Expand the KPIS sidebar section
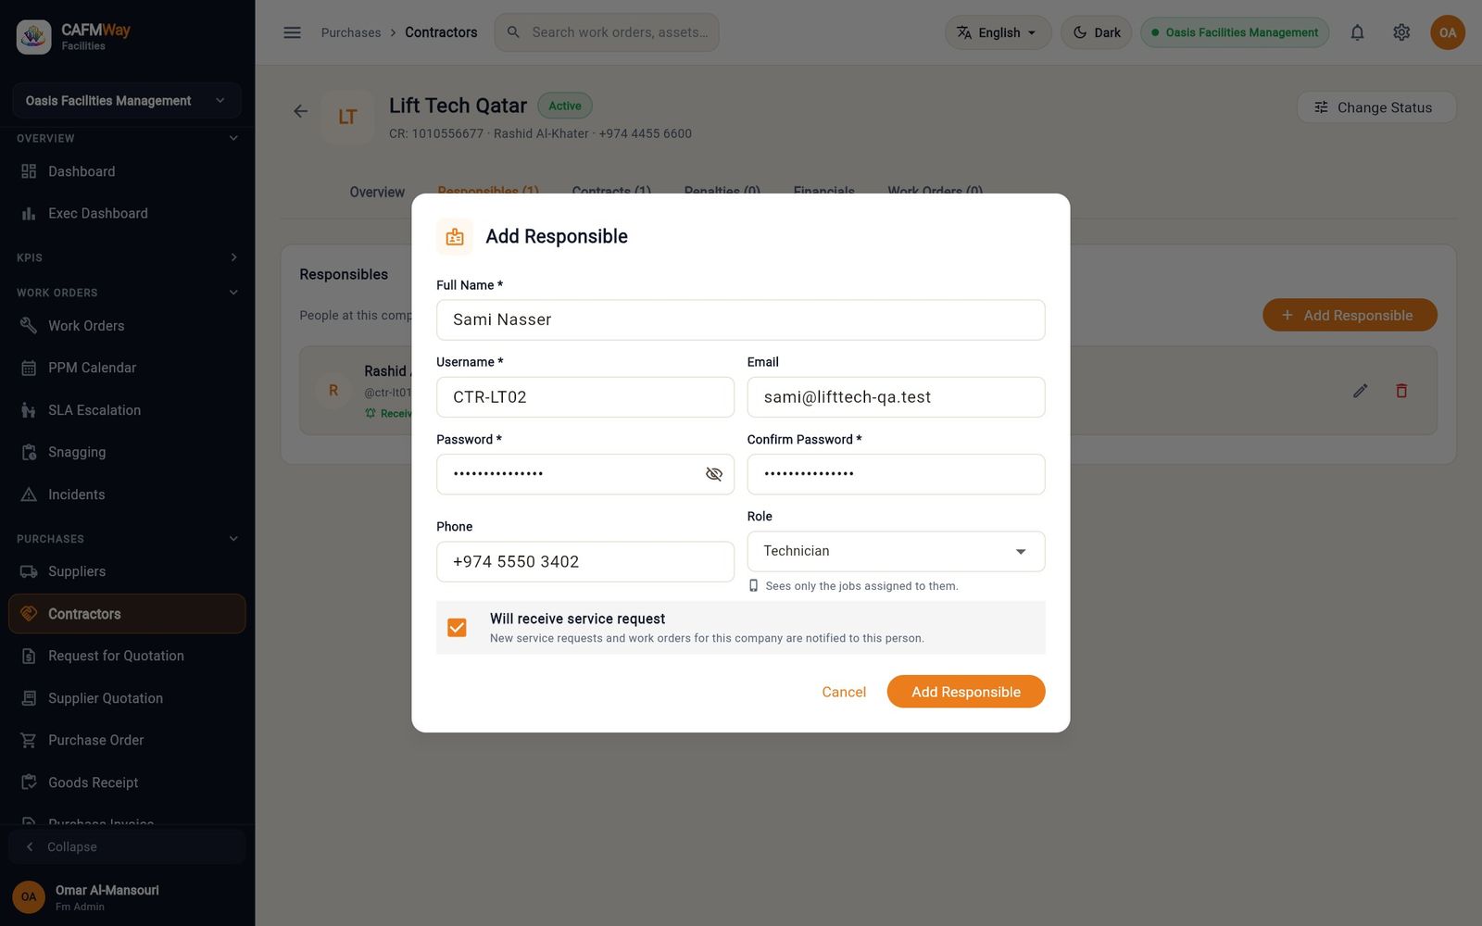The width and height of the screenshot is (1482, 926). pos(127,257)
